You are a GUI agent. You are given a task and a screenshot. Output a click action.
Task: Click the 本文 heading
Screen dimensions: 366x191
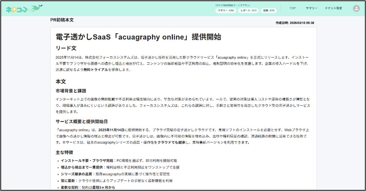pyautogui.click(x=61, y=82)
